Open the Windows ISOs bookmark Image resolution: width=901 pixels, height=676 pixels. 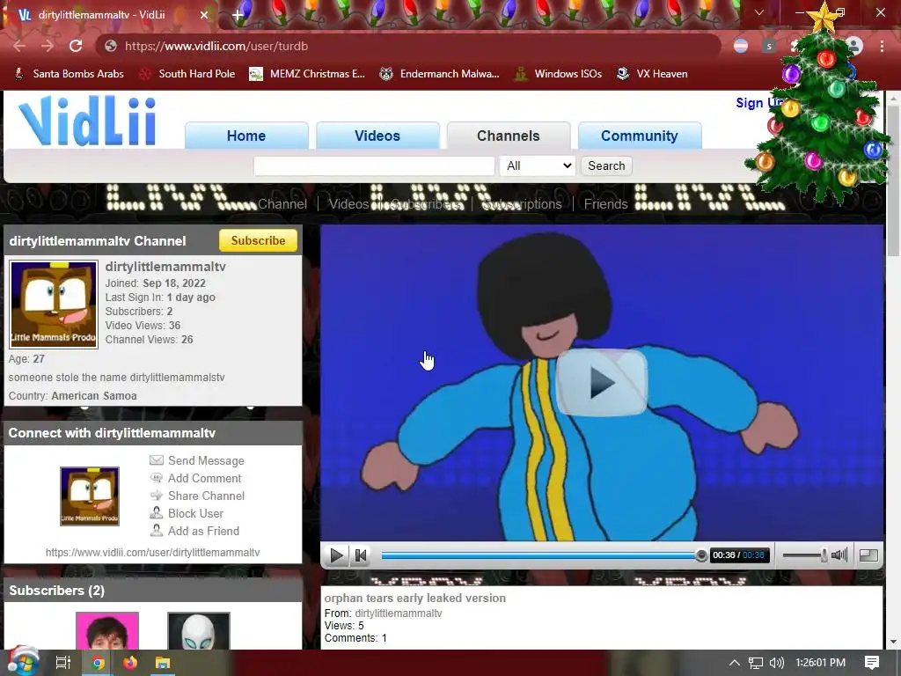point(558,74)
